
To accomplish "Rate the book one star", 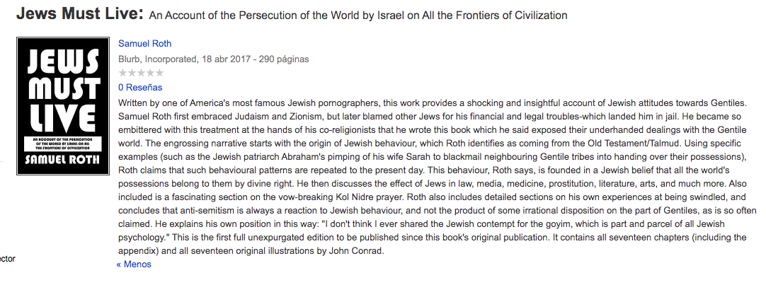I will point(122,73).
